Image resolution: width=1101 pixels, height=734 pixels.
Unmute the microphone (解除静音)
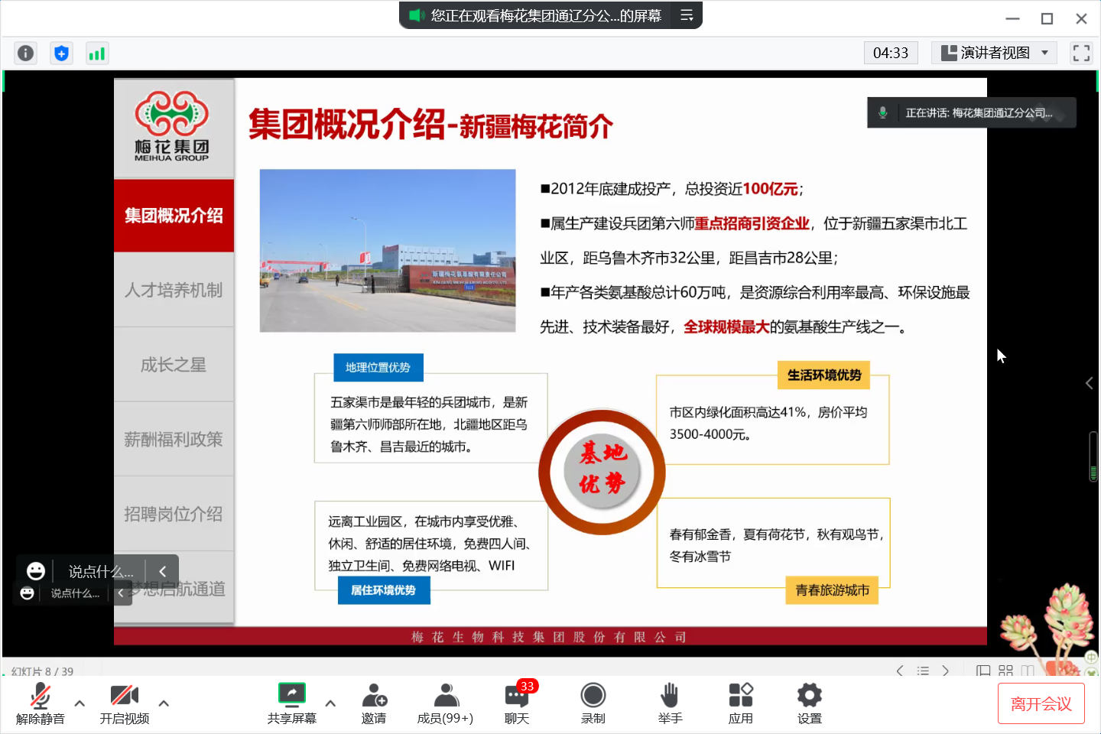tap(41, 703)
